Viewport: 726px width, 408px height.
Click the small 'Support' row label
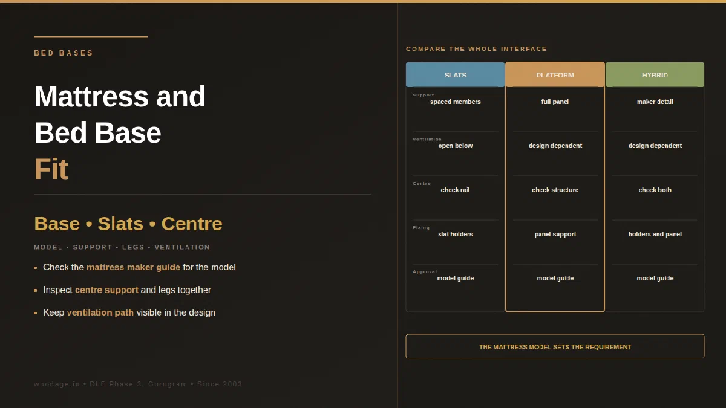click(423, 95)
